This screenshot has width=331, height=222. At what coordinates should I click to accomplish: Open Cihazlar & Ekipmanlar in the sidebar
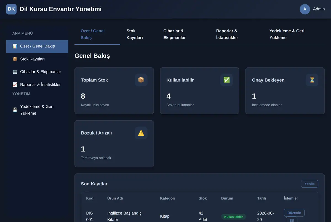click(x=37, y=72)
